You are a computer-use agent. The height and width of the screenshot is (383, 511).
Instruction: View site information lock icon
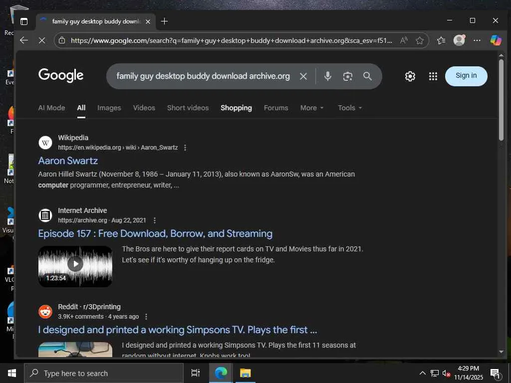(x=62, y=40)
